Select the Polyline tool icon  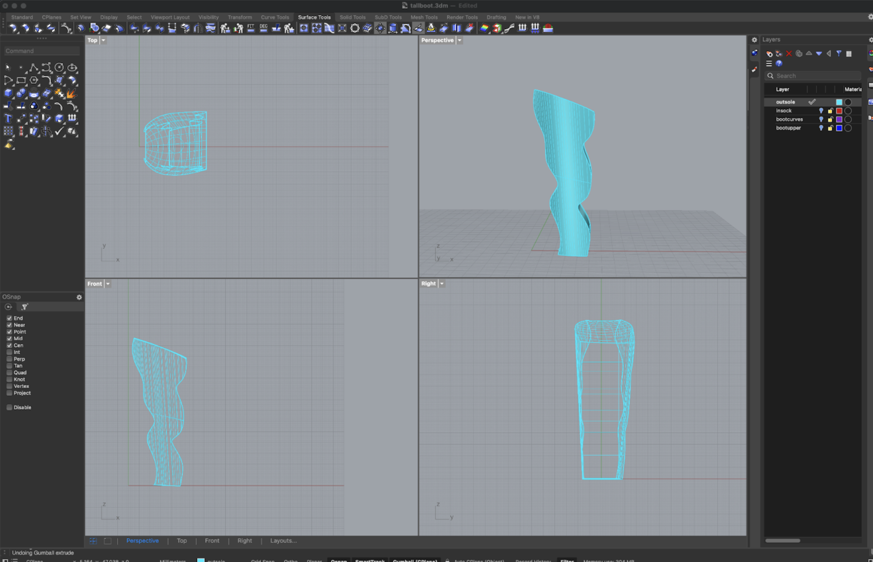click(34, 67)
